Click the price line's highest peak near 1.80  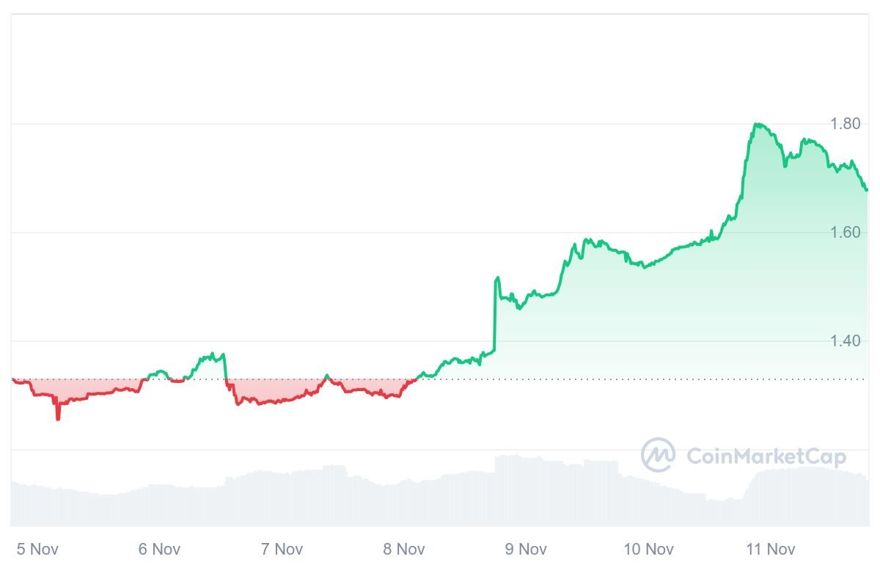click(x=757, y=124)
